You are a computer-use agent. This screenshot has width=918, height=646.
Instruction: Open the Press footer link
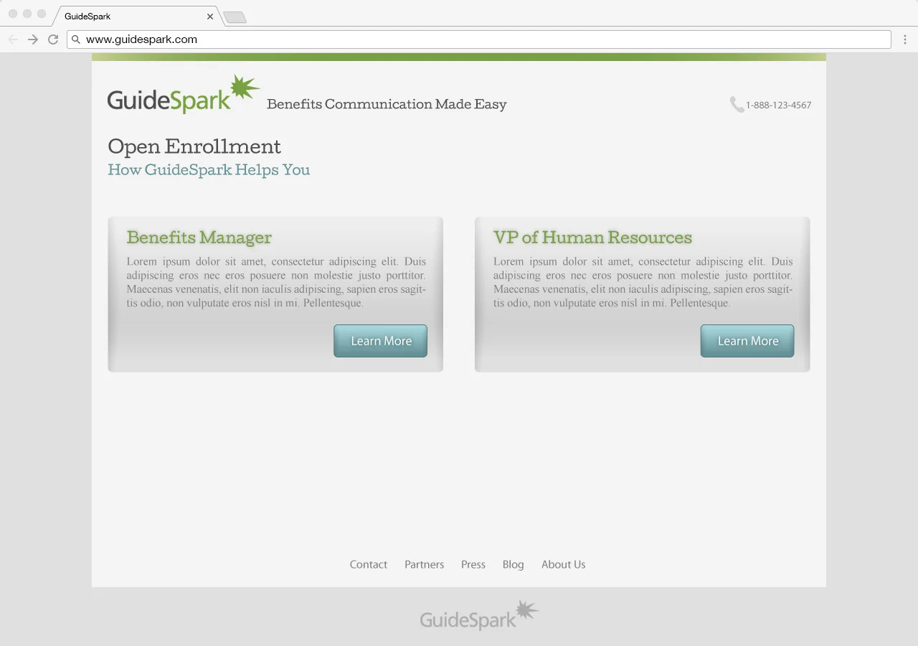[x=473, y=565]
